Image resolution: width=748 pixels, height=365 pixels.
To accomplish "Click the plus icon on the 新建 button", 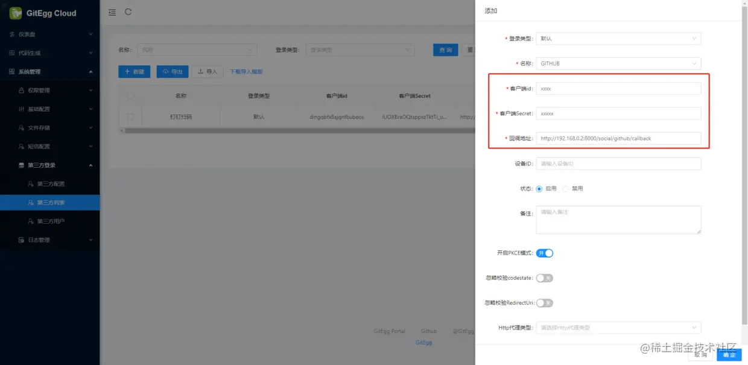I will click(127, 72).
